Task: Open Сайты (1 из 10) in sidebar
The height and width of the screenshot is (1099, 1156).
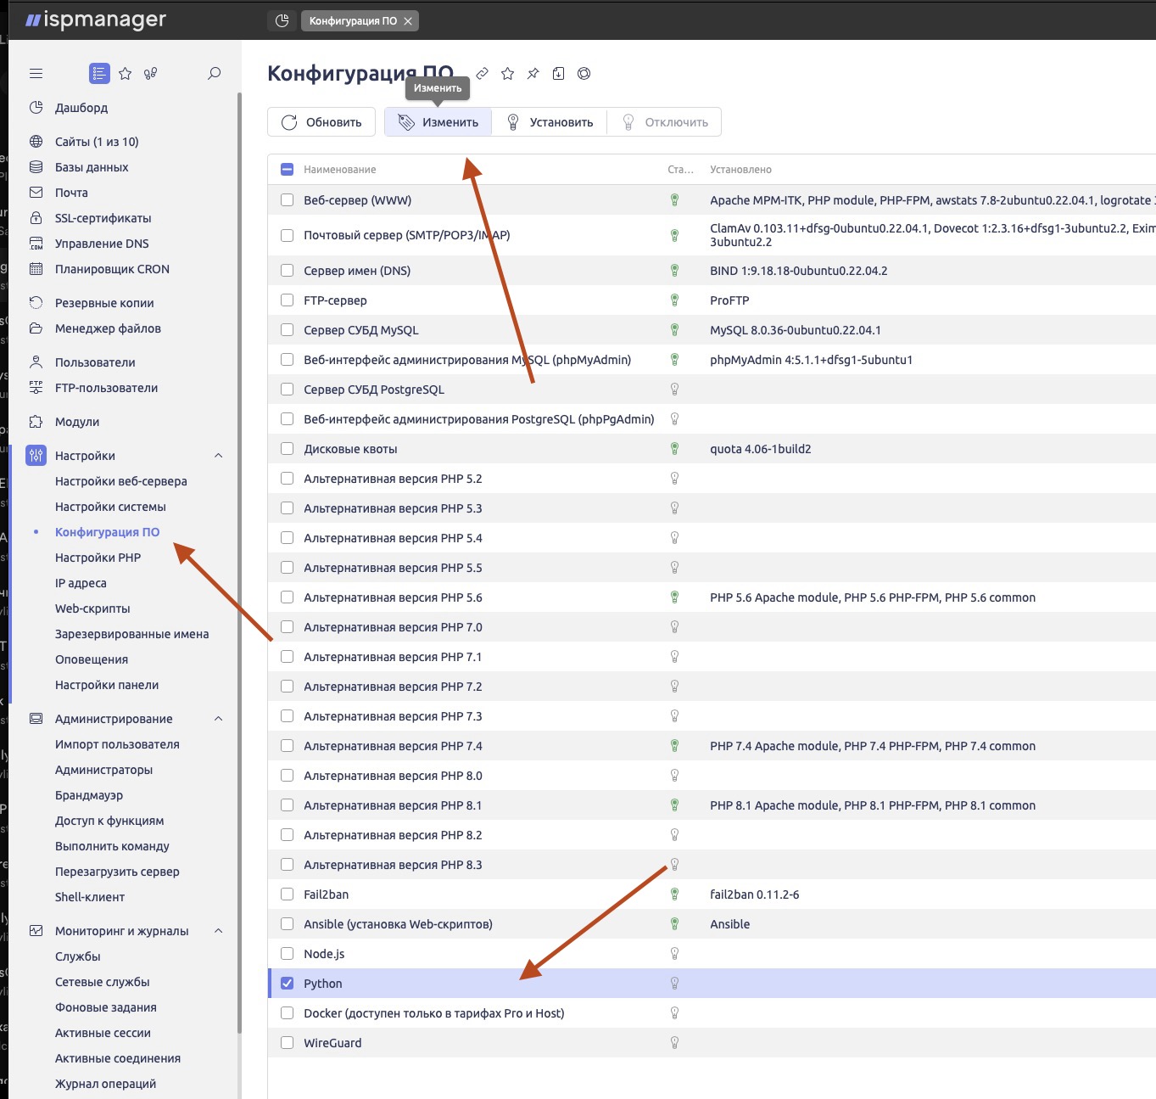Action: click(x=97, y=142)
